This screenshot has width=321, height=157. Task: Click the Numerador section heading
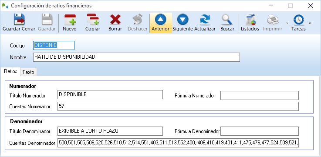click(23, 86)
